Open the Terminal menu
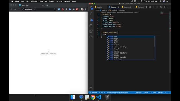 (59, 1)
